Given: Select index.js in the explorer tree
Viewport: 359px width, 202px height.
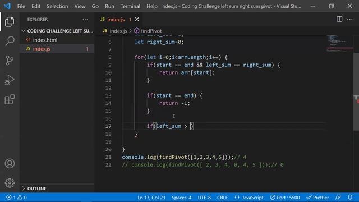Looking at the screenshot, I should (x=57, y=49).
